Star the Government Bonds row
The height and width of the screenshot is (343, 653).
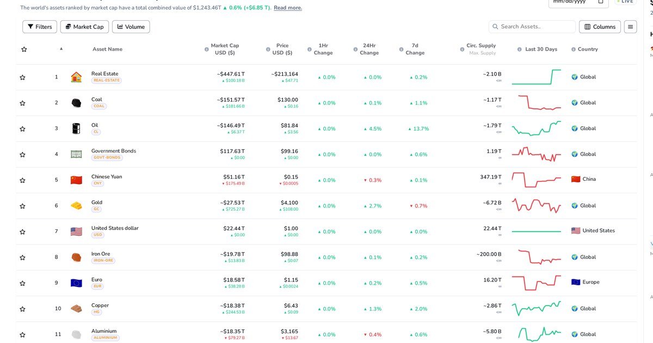click(x=22, y=155)
